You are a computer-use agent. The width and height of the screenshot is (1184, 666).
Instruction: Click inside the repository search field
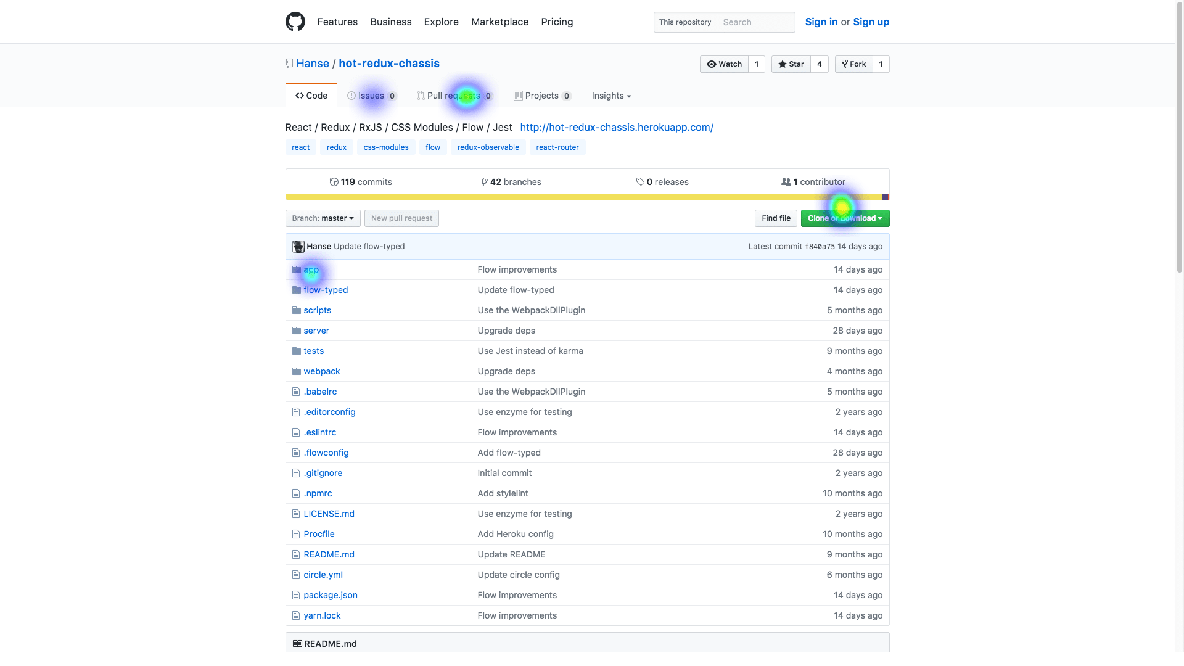pyautogui.click(x=755, y=22)
